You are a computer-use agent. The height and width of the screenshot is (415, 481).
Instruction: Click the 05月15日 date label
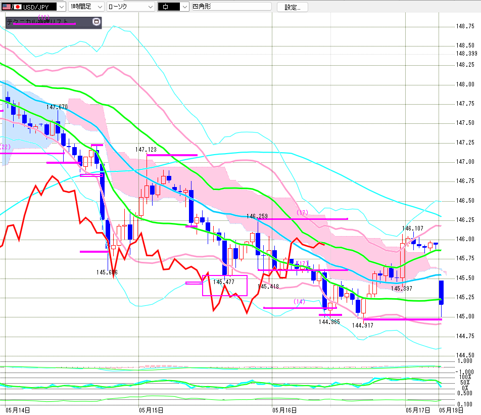coord(151,410)
